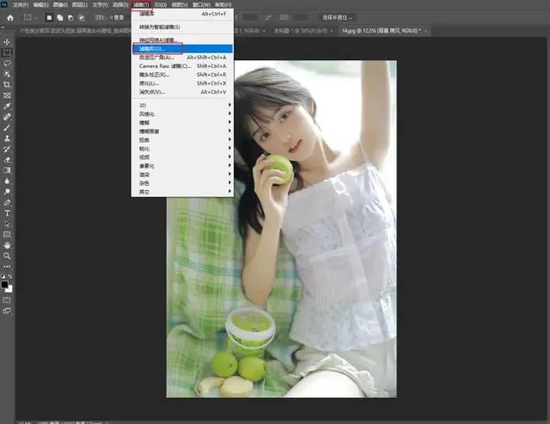Enable Intersect with Selection mode

pos(82,17)
